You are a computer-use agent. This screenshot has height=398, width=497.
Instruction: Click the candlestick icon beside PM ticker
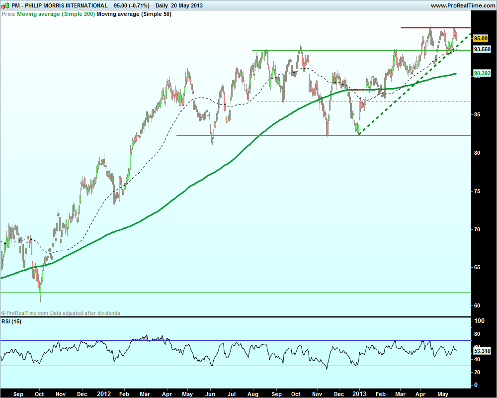(x=5, y=5)
